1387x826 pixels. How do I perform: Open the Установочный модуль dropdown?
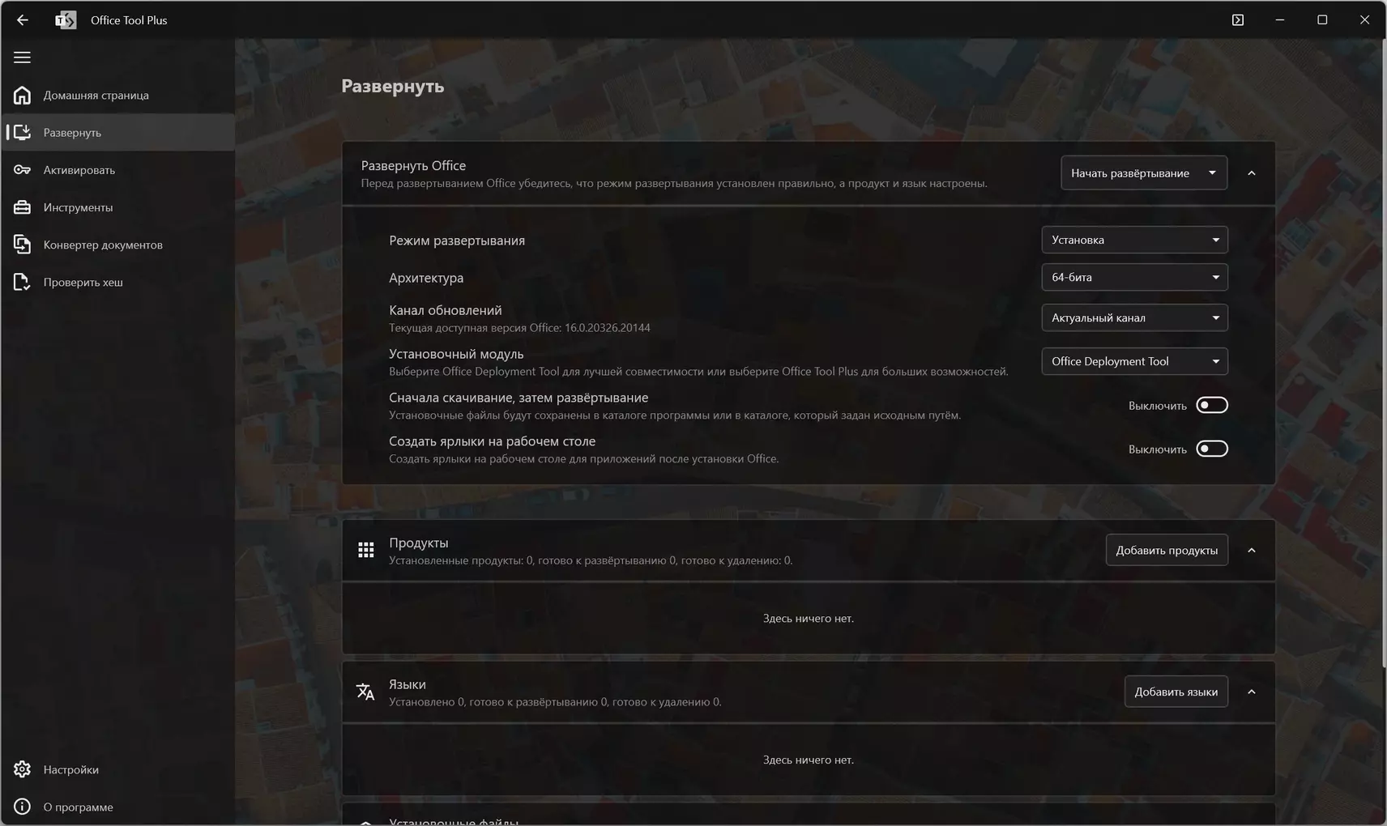(1134, 361)
